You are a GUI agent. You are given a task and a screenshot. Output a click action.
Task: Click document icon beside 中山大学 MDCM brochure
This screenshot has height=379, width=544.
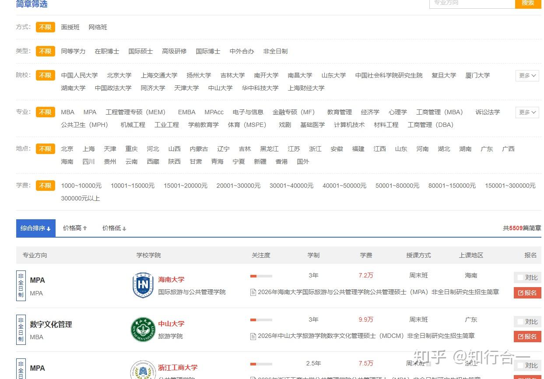pos(253,336)
